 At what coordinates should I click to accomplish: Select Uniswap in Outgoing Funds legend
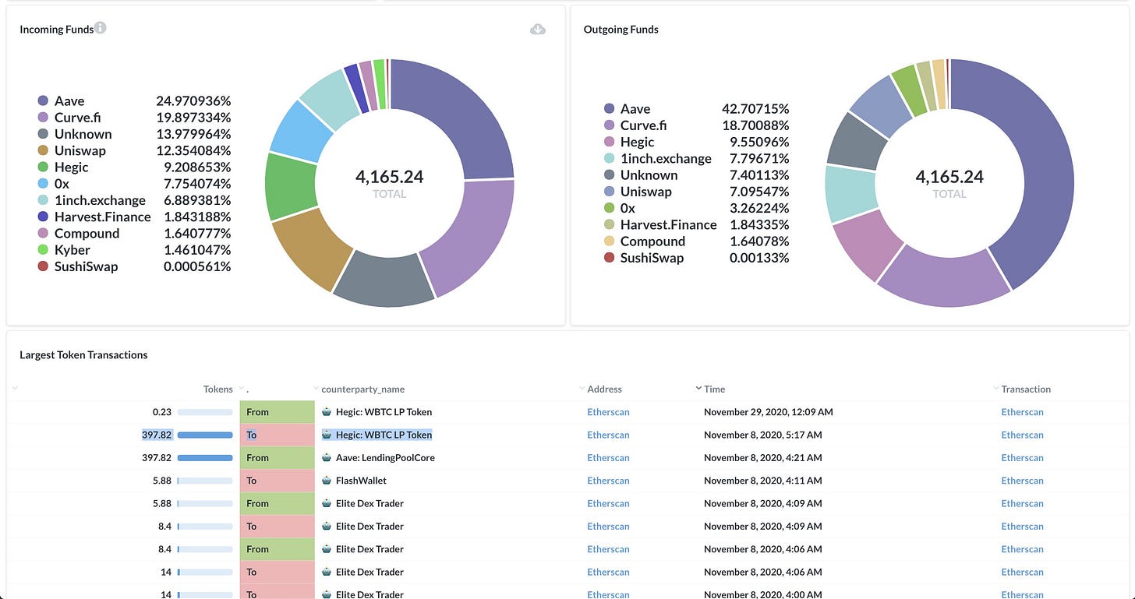(x=638, y=192)
